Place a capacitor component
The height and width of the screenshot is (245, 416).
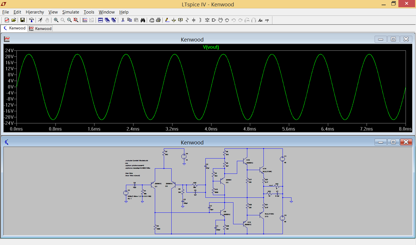(x=194, y=20)
